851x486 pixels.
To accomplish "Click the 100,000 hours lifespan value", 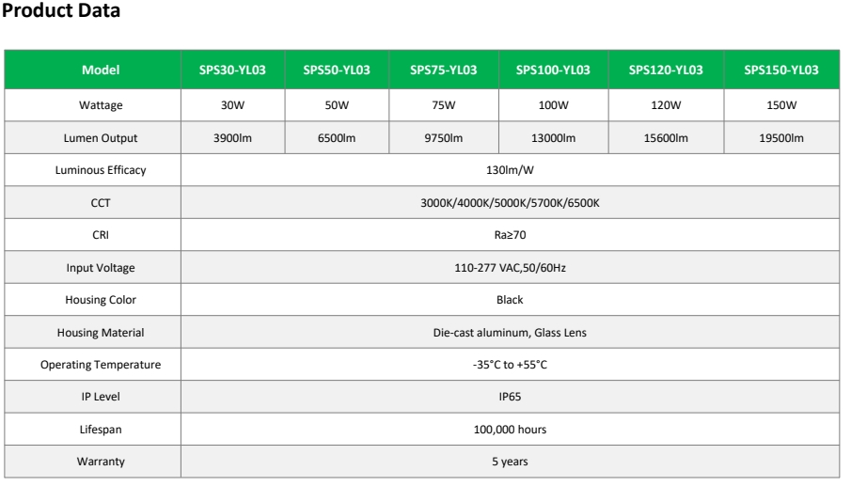I will pyautogui.click(x=511, y=429).
